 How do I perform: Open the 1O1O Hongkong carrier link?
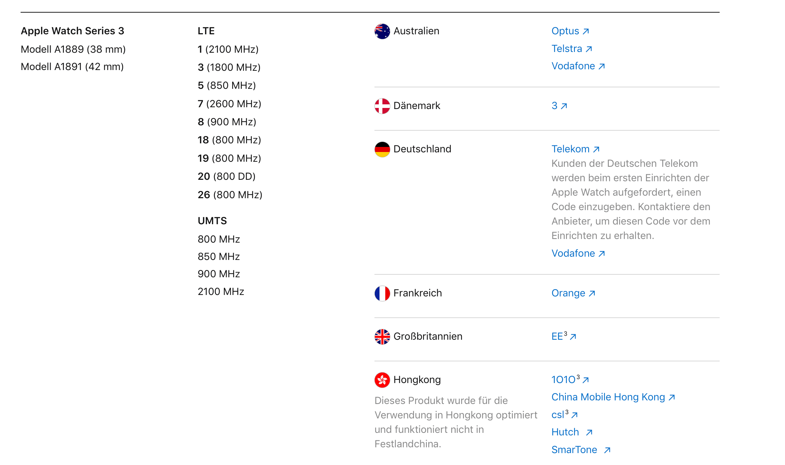tap(570, 379)
